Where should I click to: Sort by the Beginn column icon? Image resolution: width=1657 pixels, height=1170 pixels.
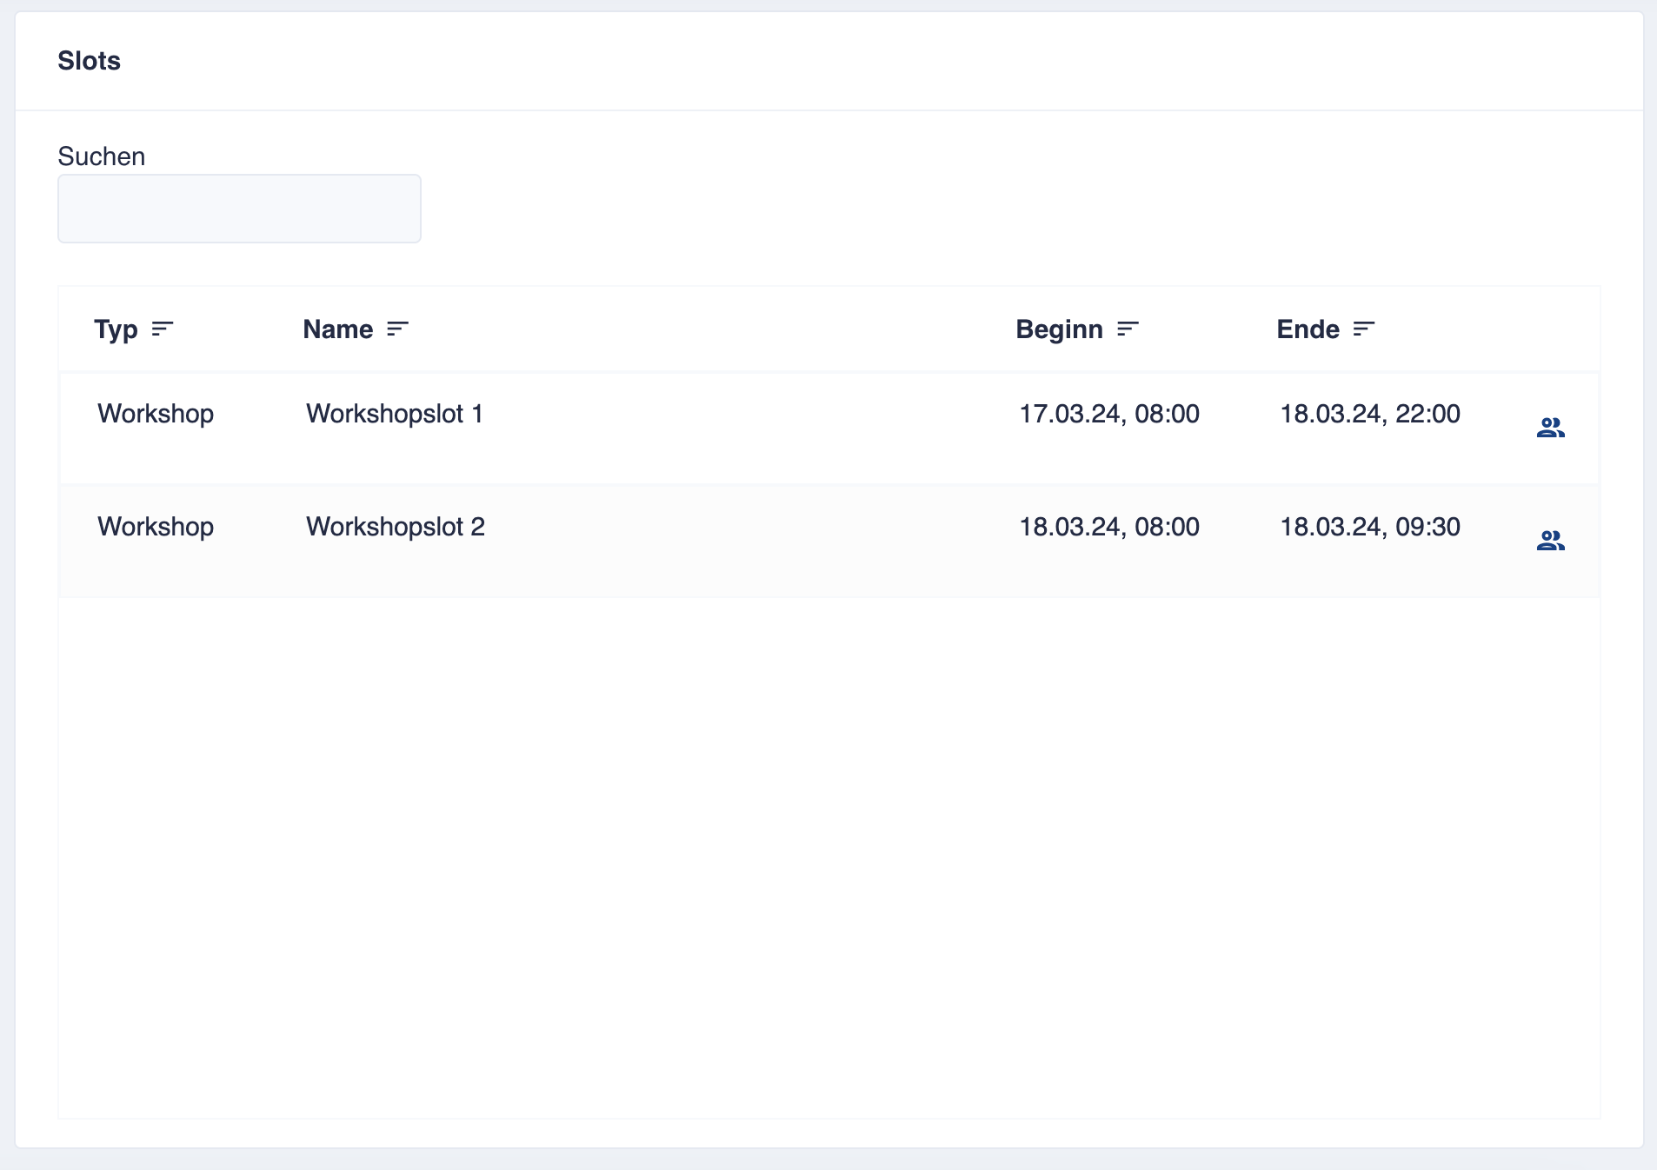pos(1128,329)
